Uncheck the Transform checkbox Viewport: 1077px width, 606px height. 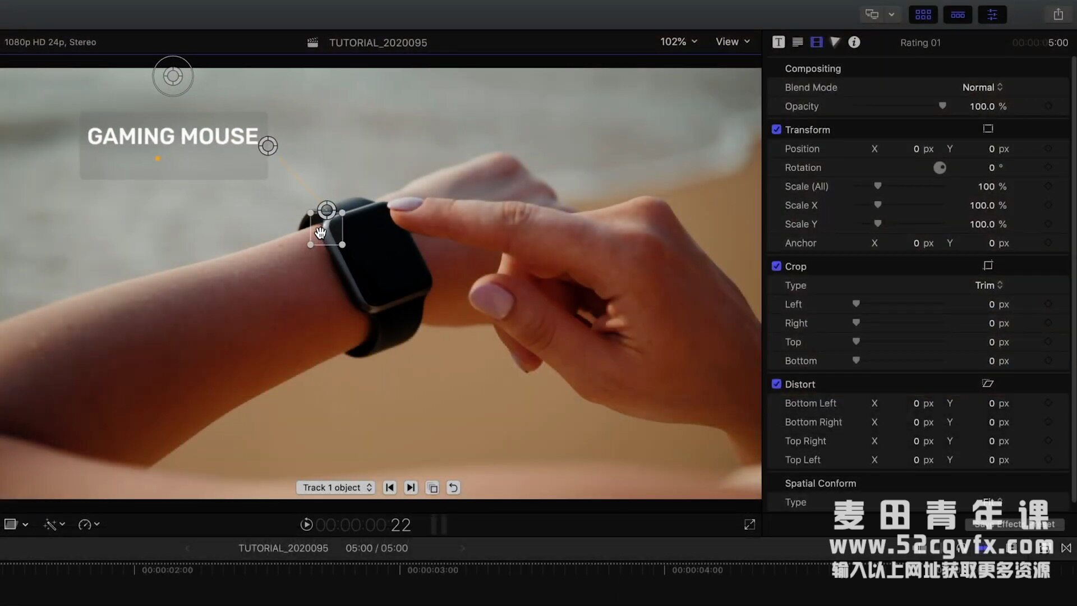[x=776, y=130]
